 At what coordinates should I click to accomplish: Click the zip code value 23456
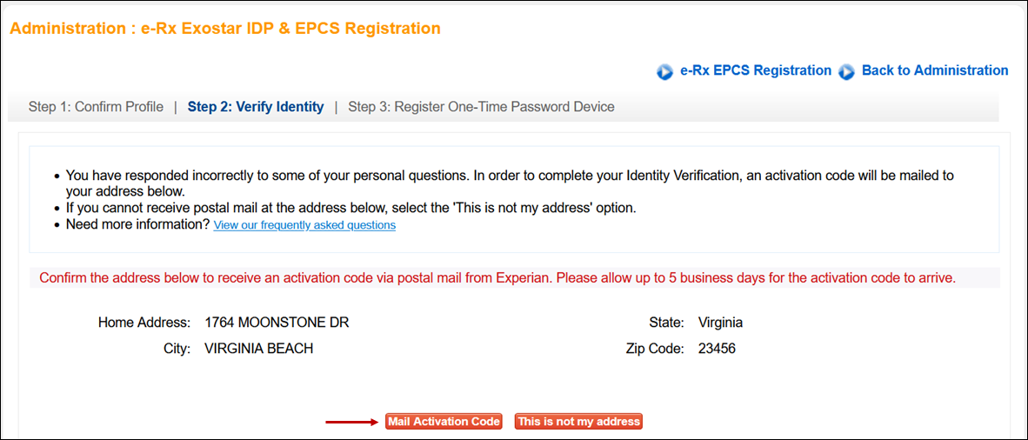(717, 349)
